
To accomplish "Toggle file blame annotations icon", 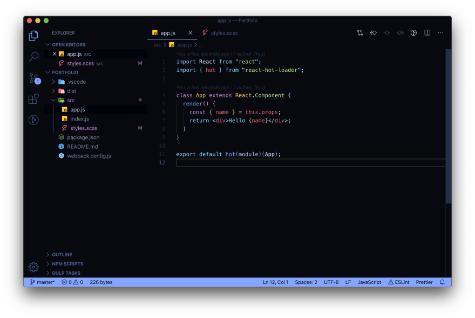I will click(x=413, y=33).
